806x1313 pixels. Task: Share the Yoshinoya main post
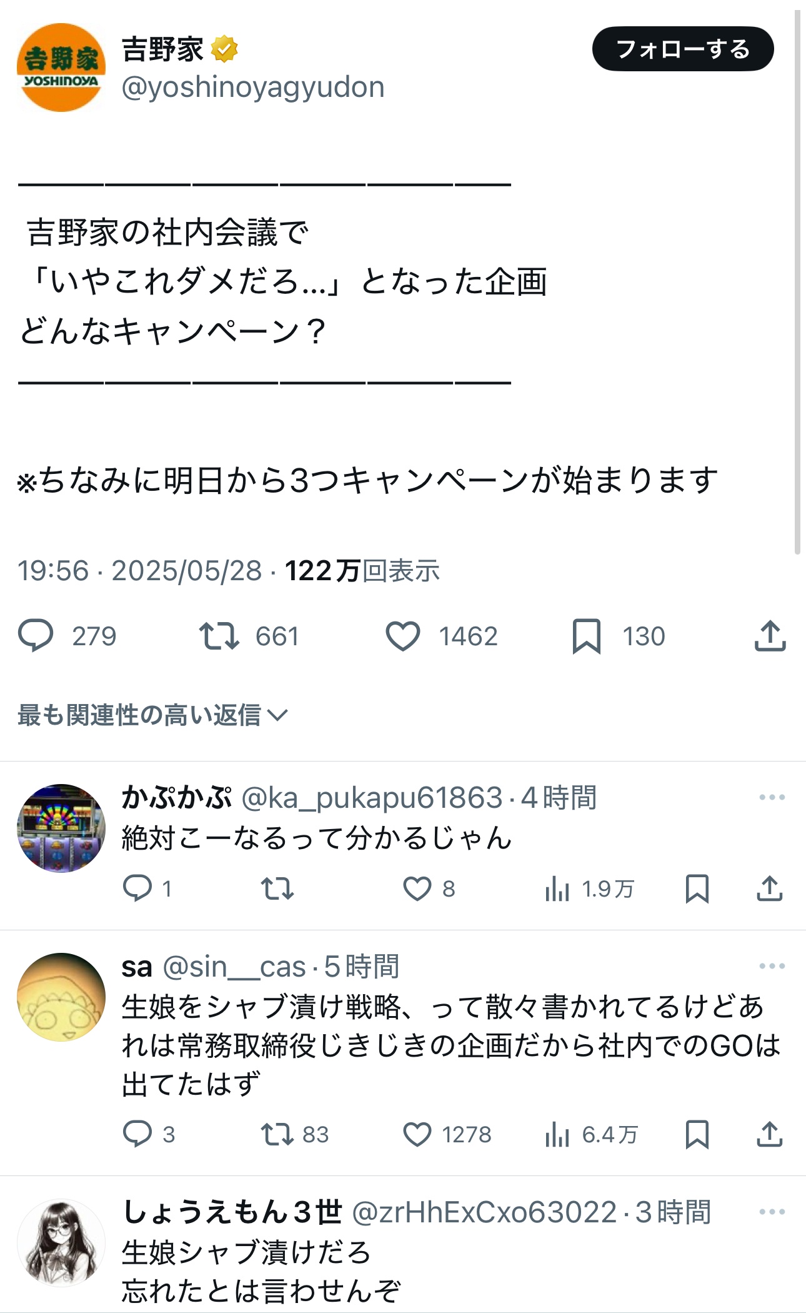click(770, 636)
